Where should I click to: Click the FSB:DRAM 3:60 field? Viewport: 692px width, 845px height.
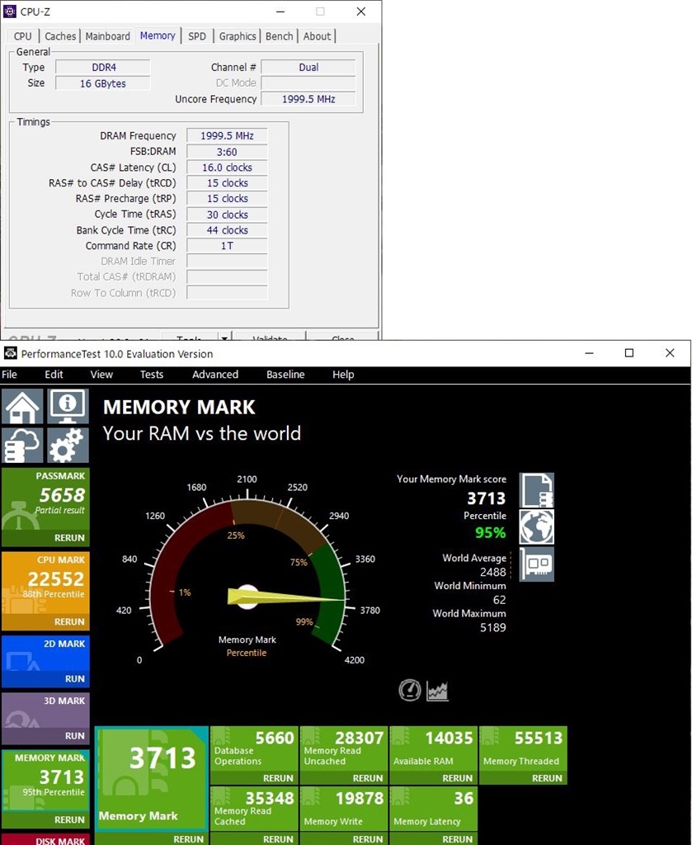(x=227, y=152)
